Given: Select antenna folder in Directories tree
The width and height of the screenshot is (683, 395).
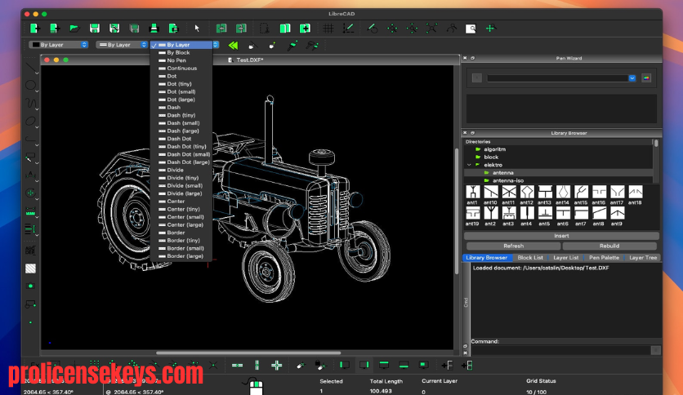Looking at the screenshot, I should coord(502,173).
